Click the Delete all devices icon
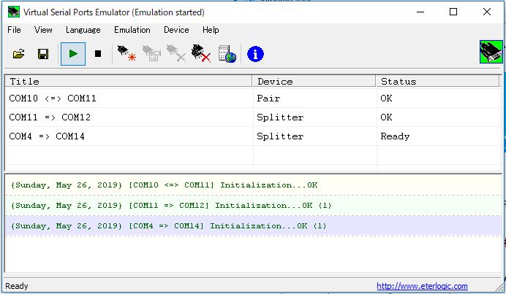Screen dimensions: 506x294 pyautogui.click(x=200, y=54)
